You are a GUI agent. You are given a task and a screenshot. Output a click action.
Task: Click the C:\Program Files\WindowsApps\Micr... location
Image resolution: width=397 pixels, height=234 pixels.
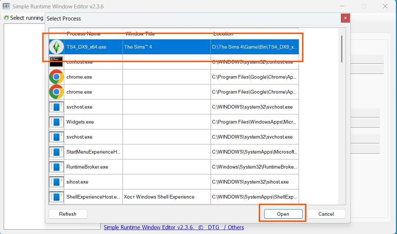tap(254, 122)
